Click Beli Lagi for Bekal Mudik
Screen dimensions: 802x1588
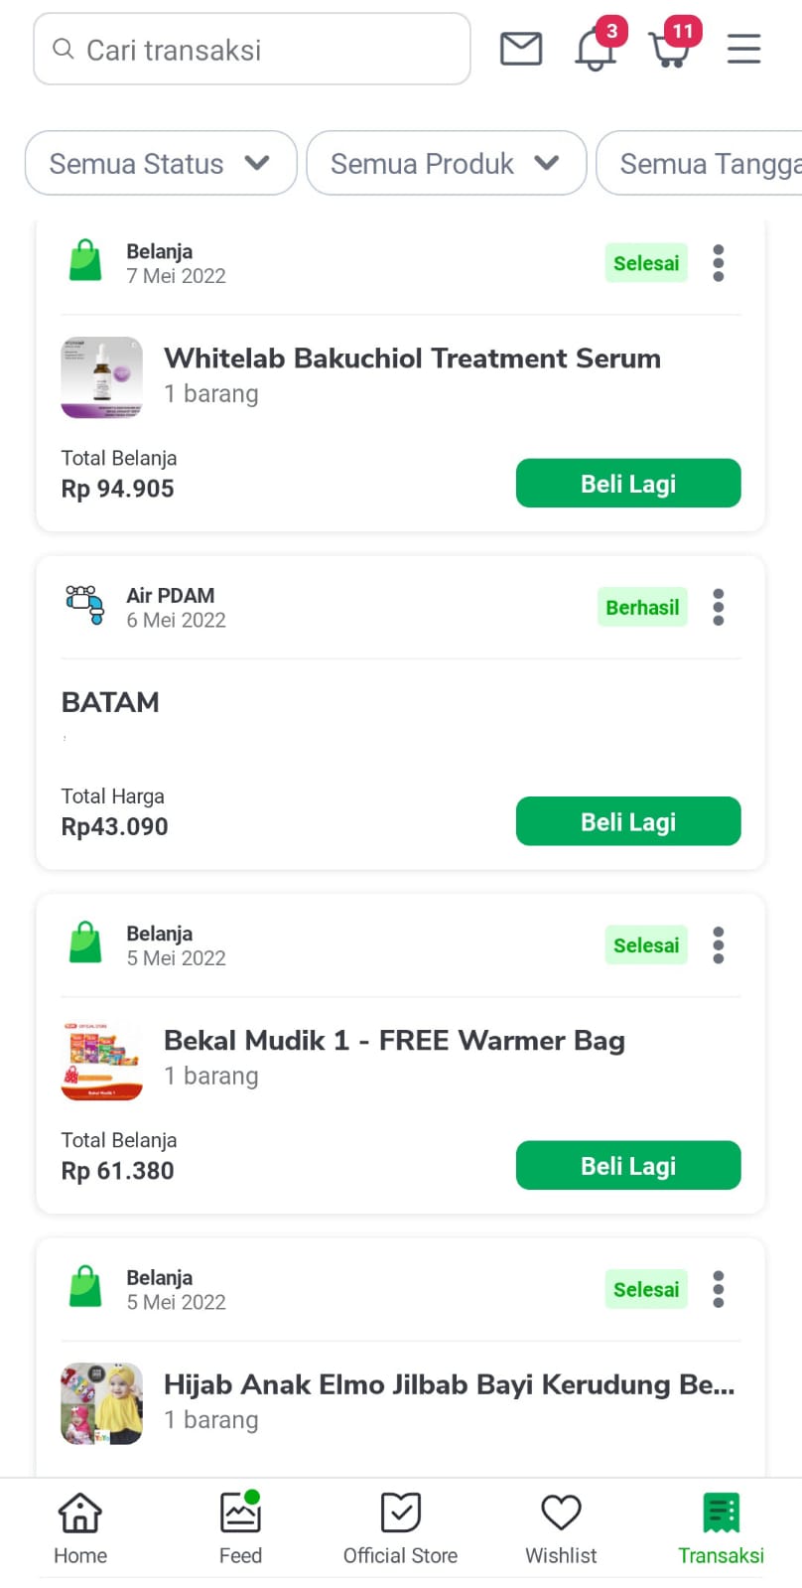pos(628,1165)
